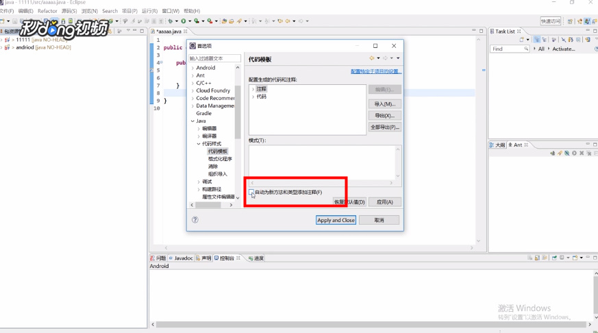Click 导入(M)... import button

384,103
